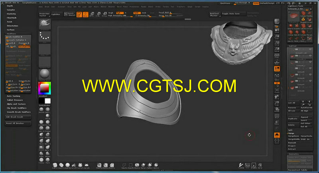
Task: Click the Scale view icon on right shelf
Action: coord(277,104)
